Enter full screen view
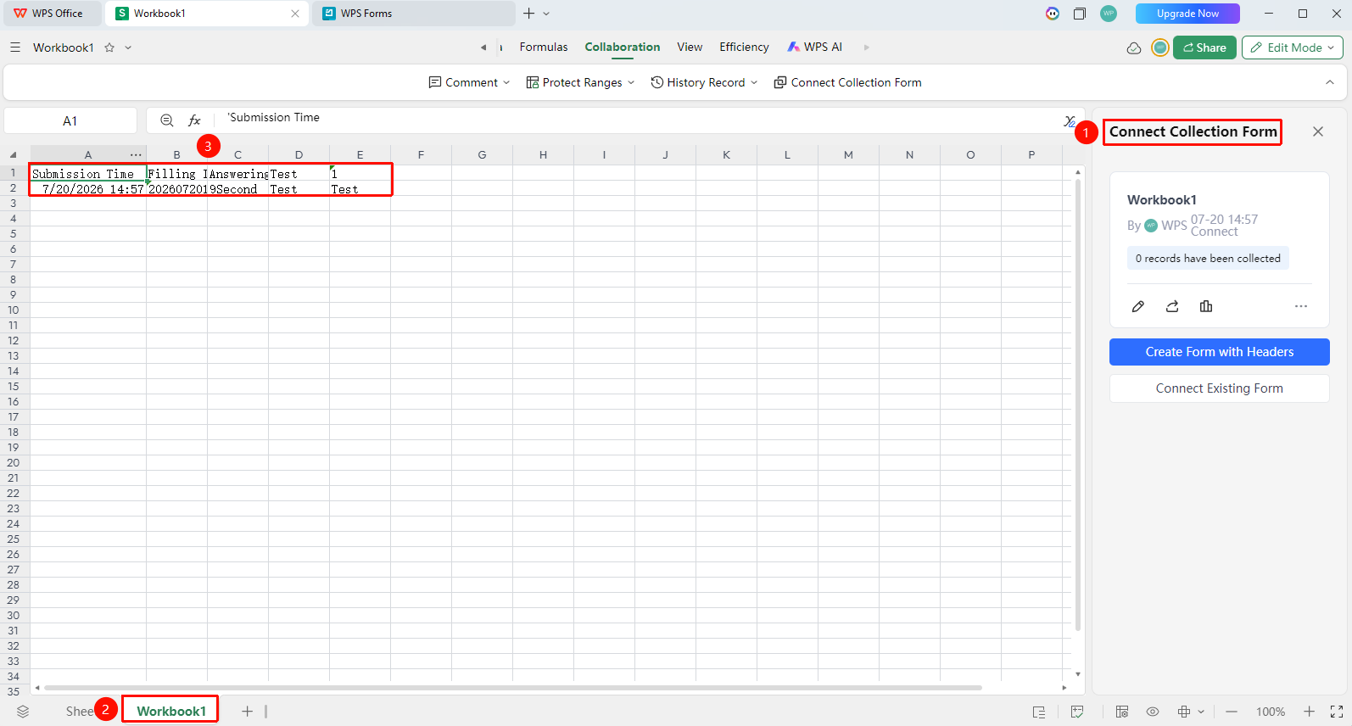Screen dimensions: 1352x726 coord(1337,712)
